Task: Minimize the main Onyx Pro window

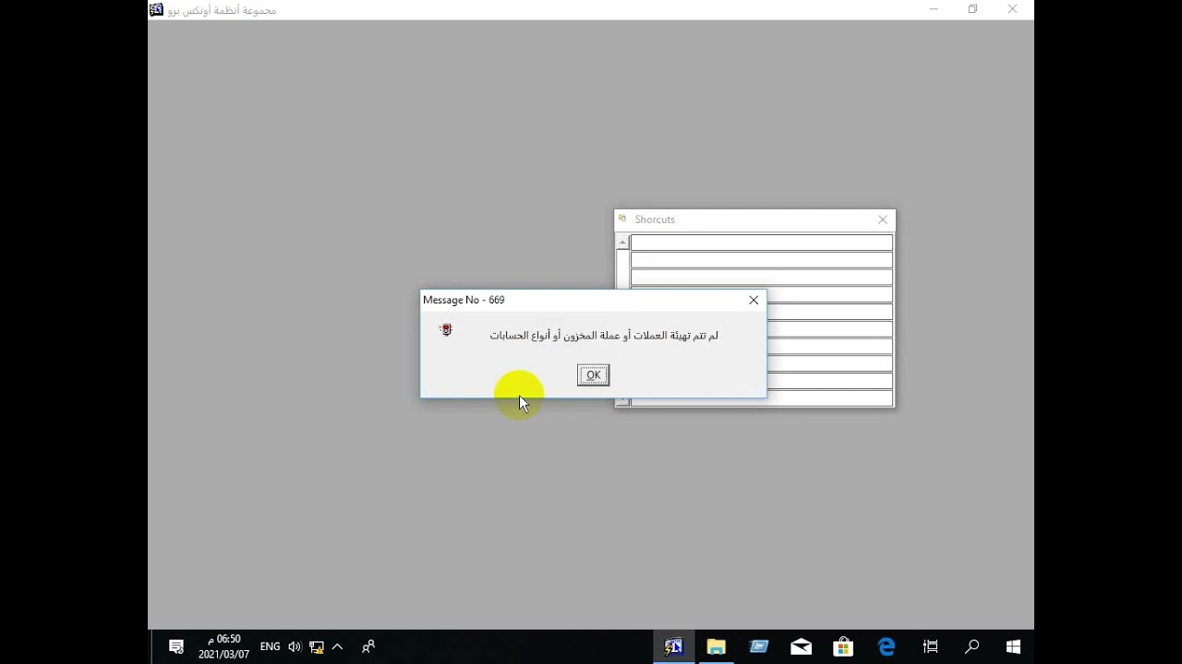Action: pyautogui.click(x=934, y=9)
